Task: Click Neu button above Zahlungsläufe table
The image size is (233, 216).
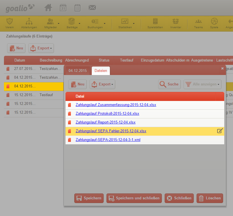Action: coord(16,48)
